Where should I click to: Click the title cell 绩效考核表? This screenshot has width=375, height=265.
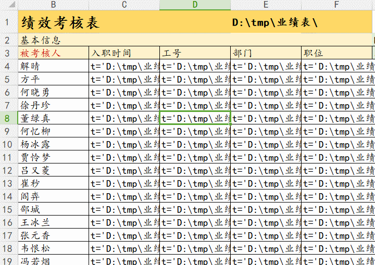(x=60, y=23)
